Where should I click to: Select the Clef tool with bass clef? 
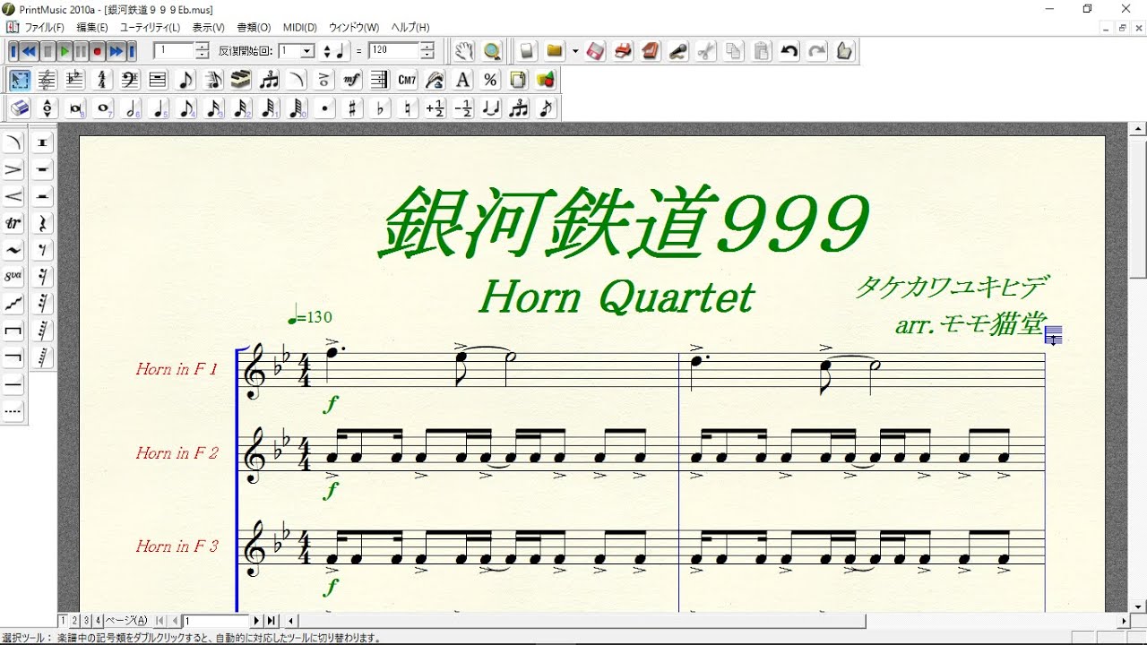(130, 80)
